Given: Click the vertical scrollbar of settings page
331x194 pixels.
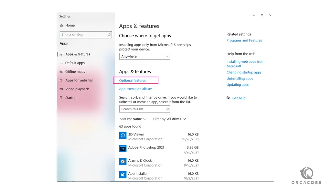Looking at the screenshot, I should click(x=274, y=46).
